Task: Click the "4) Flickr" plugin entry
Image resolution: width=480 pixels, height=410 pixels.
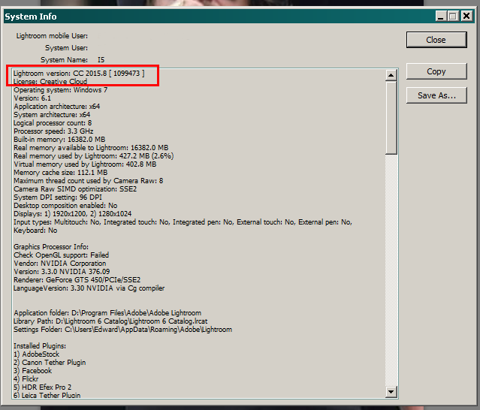Action: pos(26,379)
